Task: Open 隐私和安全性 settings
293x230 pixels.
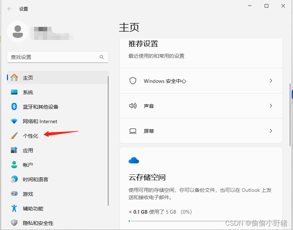Action: [x=58, y=223]
